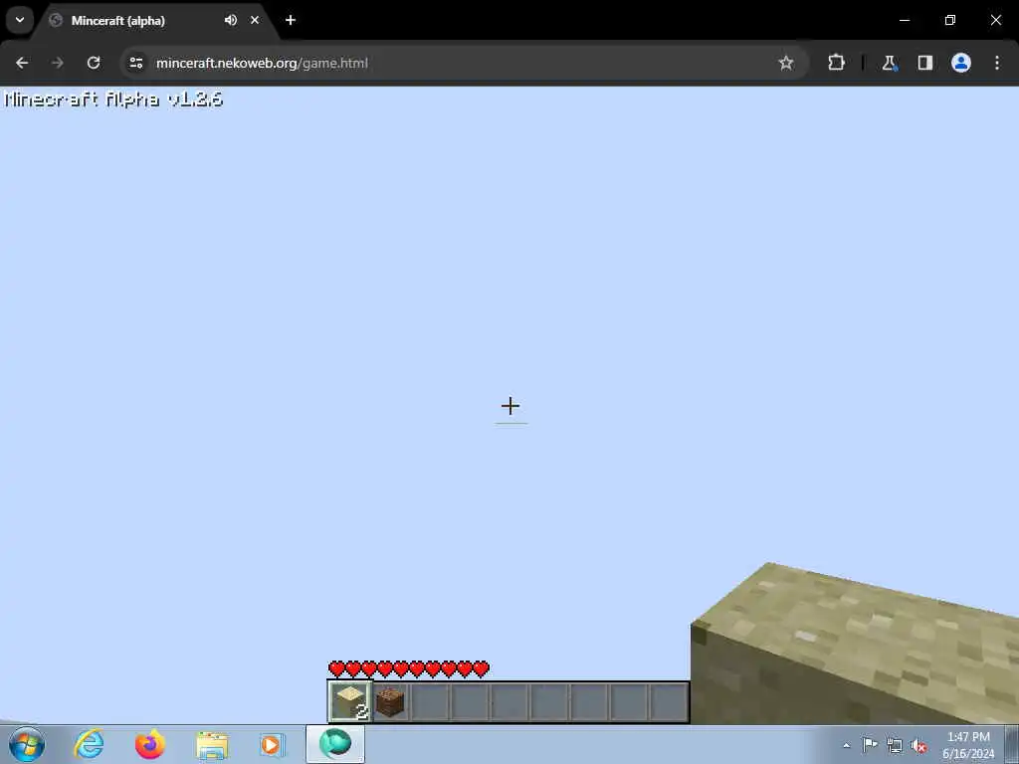Go back to previous page
The width and height of the screenshot is (1019, 764).
(x=22, y=63)
